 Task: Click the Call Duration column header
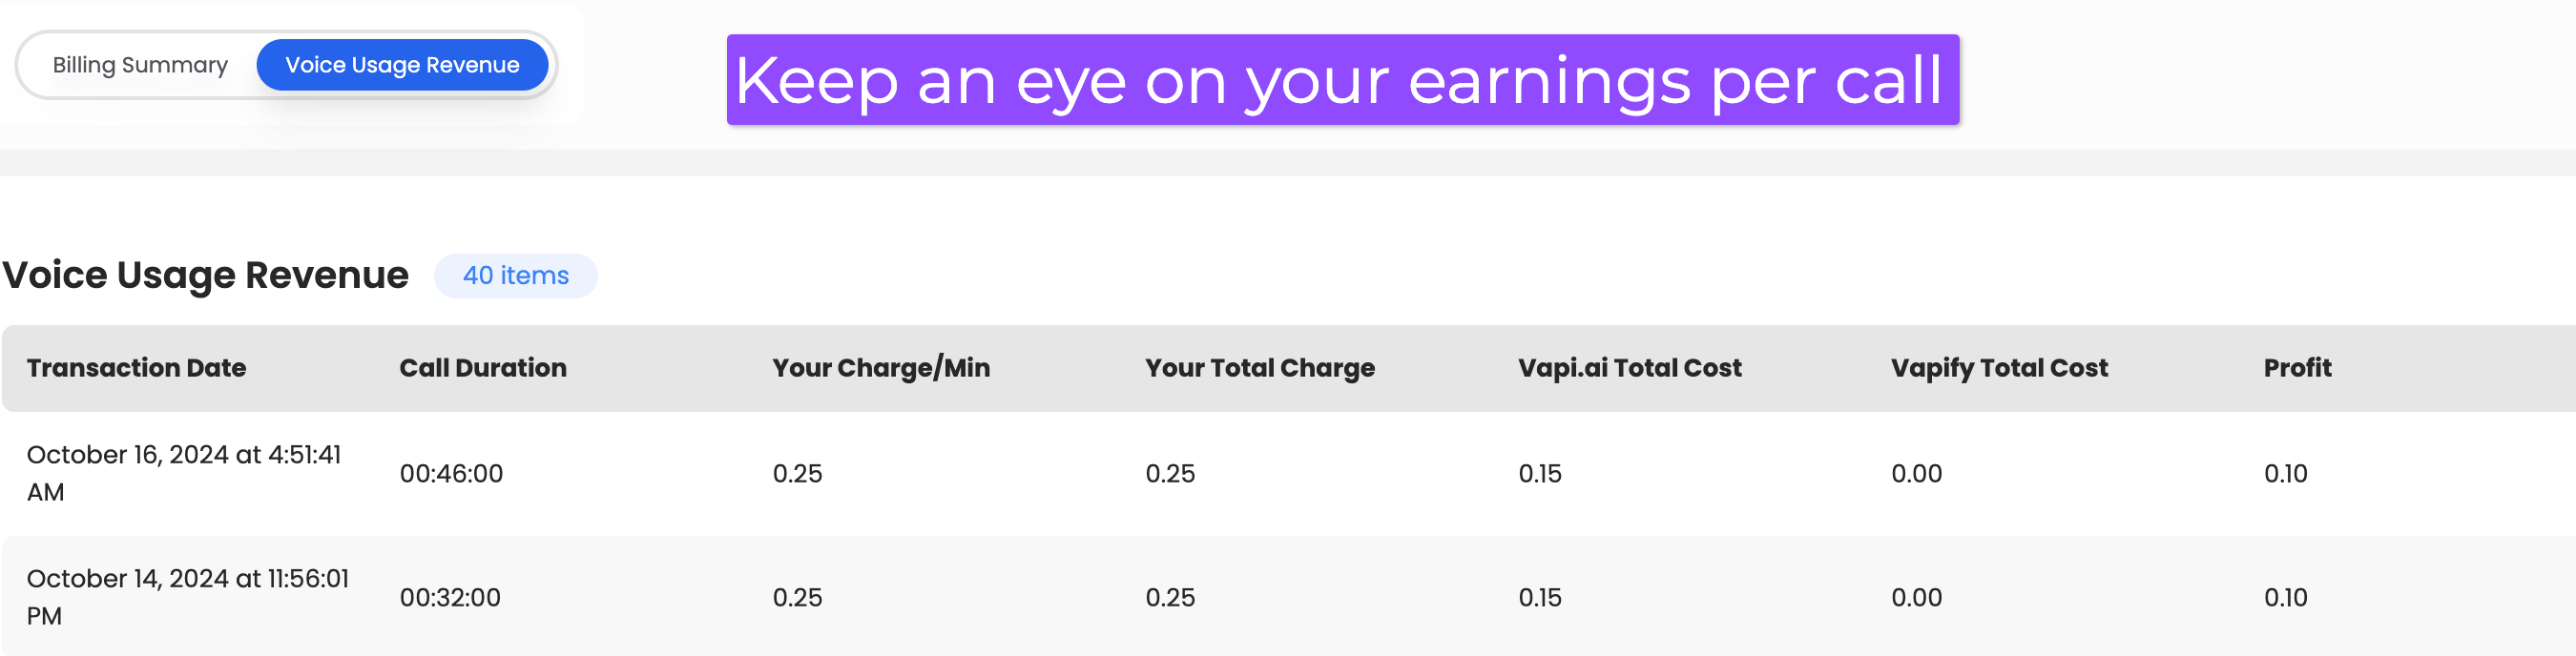[483, 368]
